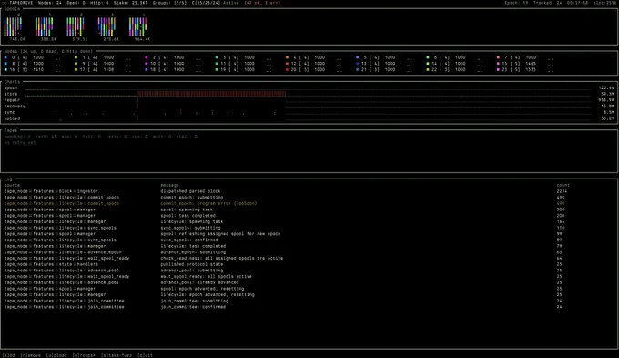Click the [a]dd command in footer

click(9, 355)
